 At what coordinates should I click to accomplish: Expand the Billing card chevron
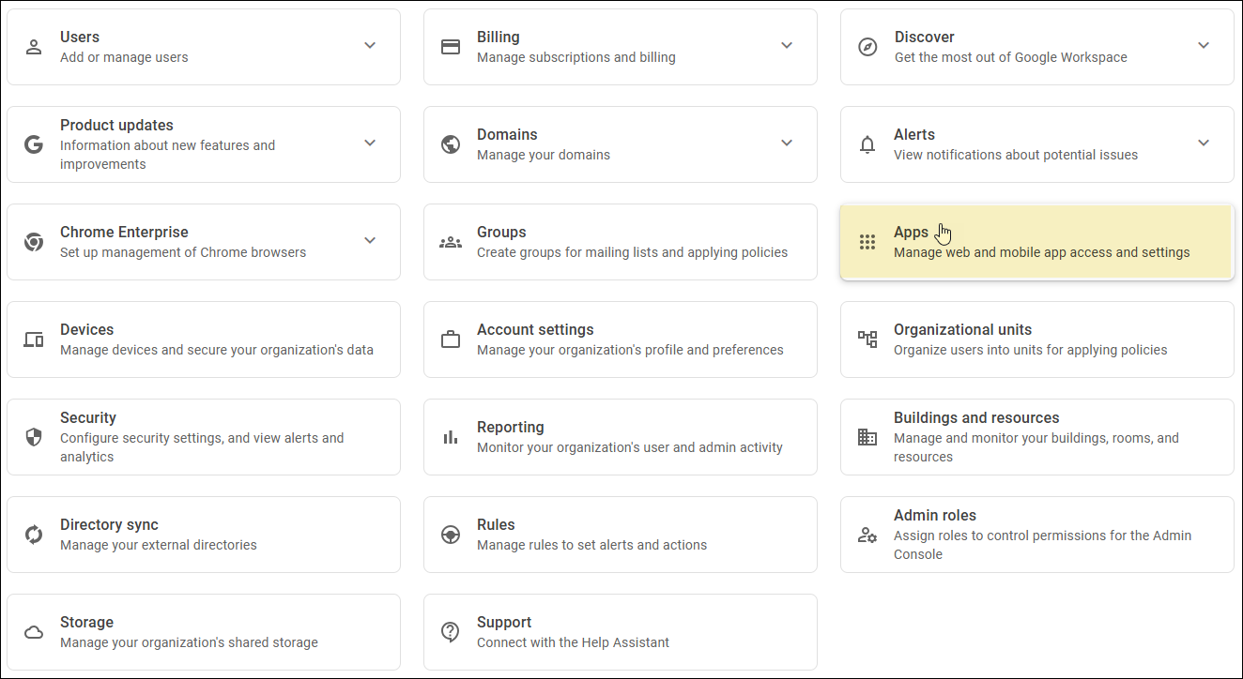[787, 45]
